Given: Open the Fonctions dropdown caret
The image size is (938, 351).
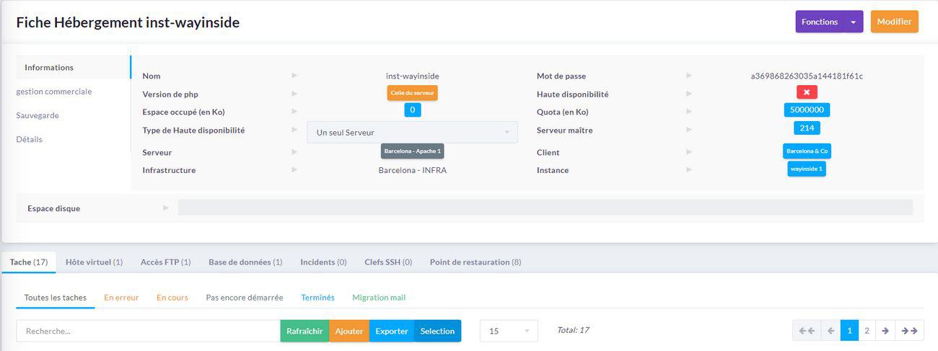Looking at the screenshot, I should (853, 22).
